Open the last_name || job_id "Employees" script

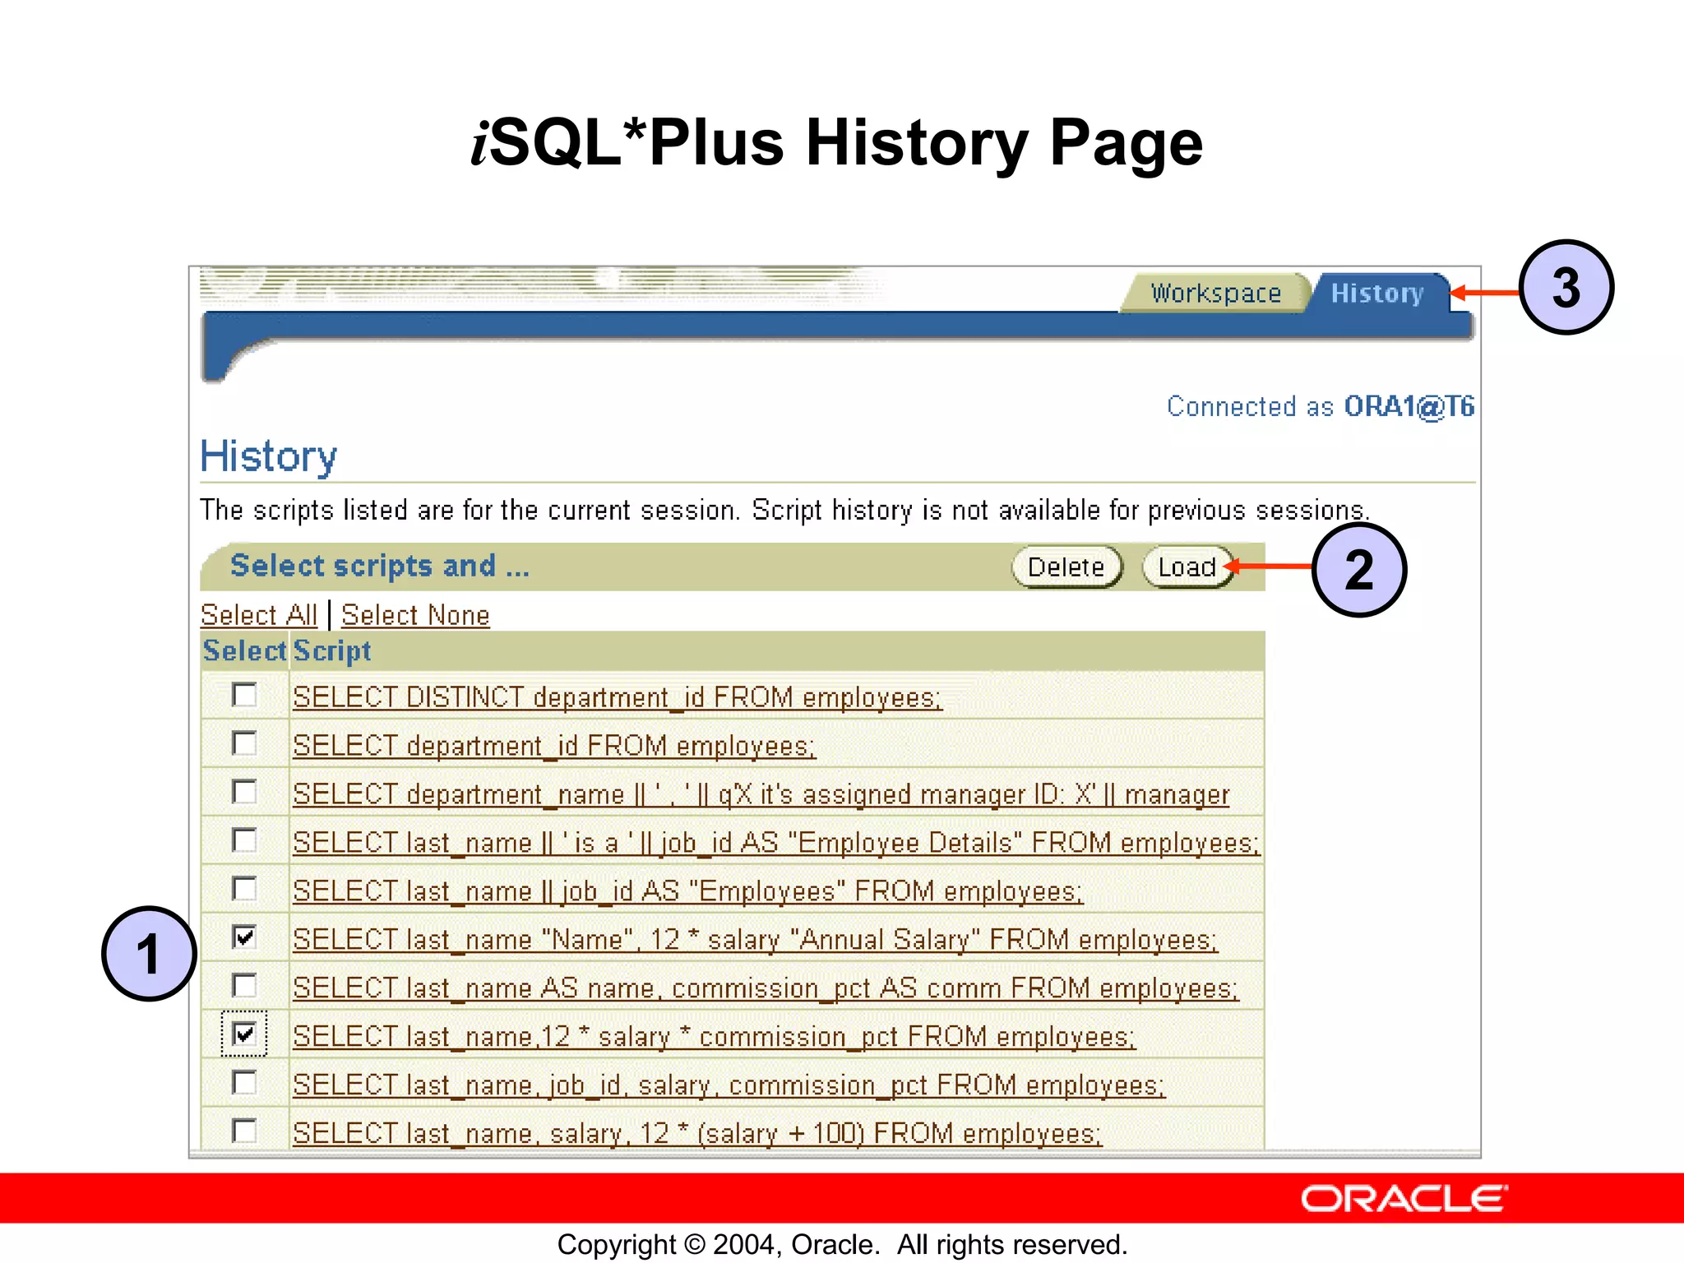click(687, 892)
